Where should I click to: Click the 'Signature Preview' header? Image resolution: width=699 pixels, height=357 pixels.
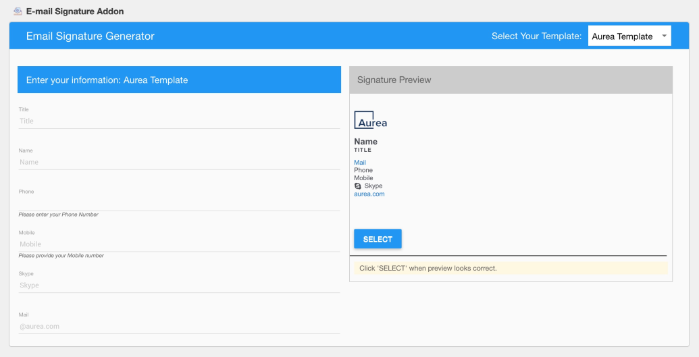click(x=511, y=80)
